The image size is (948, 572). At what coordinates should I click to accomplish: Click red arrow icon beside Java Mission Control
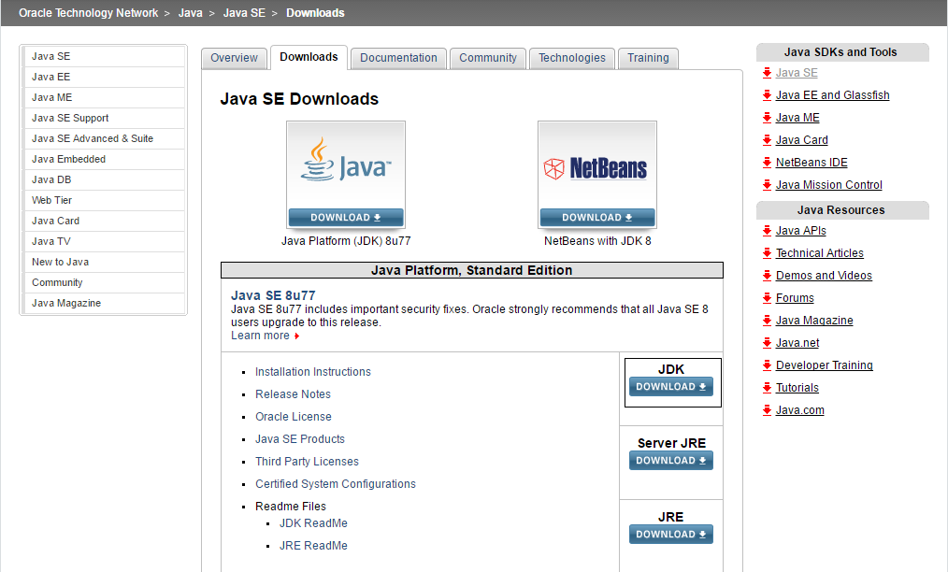(x=767, y=184)
